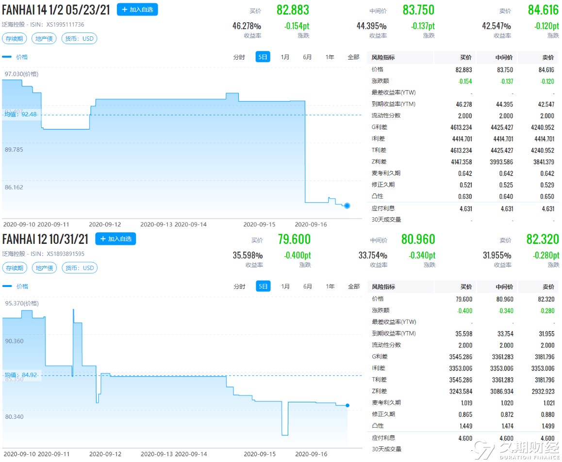Select 6月 tab in FANHAI 12 chart
Image resolution: width=562 pixels, height=462 pixels.
308,287
